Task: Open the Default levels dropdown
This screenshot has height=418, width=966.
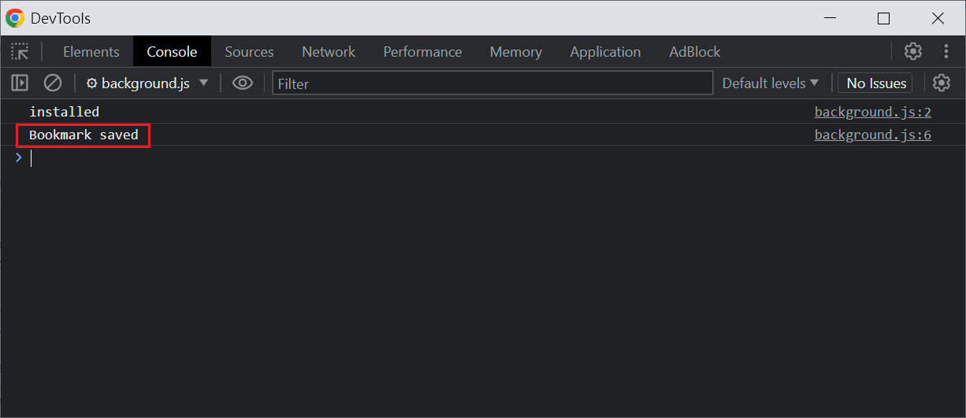Action: tap(770, 83)
